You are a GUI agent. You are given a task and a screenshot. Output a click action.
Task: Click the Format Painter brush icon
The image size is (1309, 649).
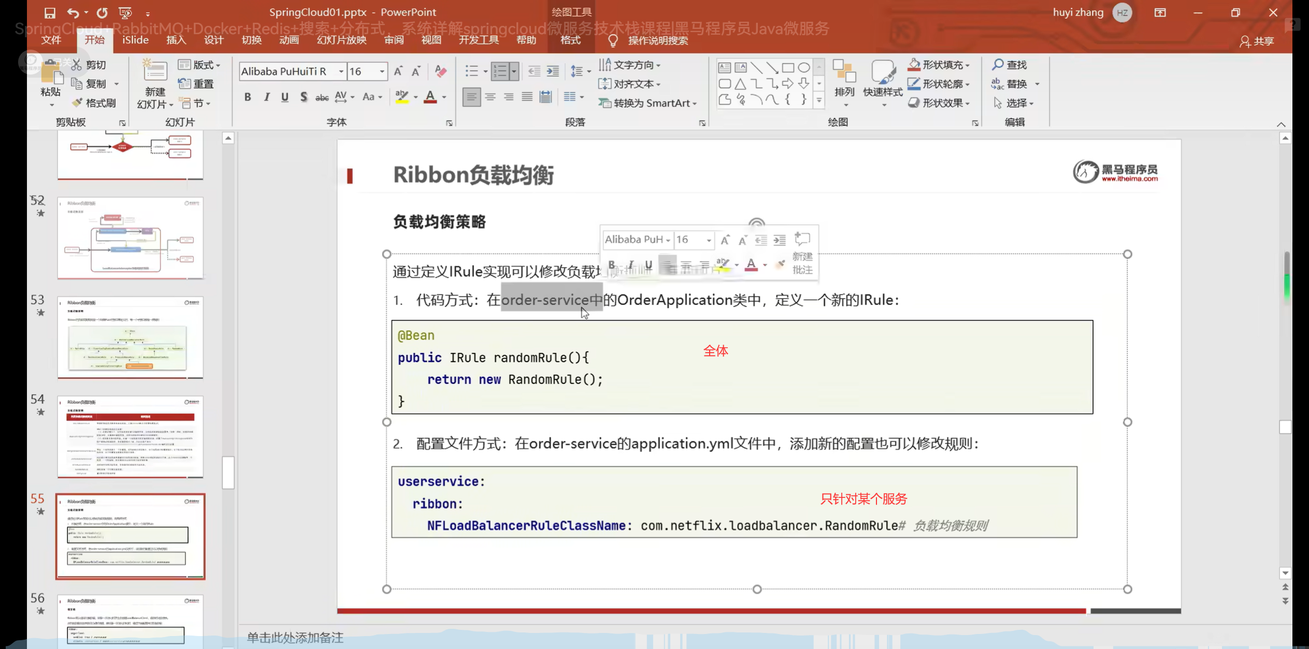pyautogui.click(x=77, y=103)
